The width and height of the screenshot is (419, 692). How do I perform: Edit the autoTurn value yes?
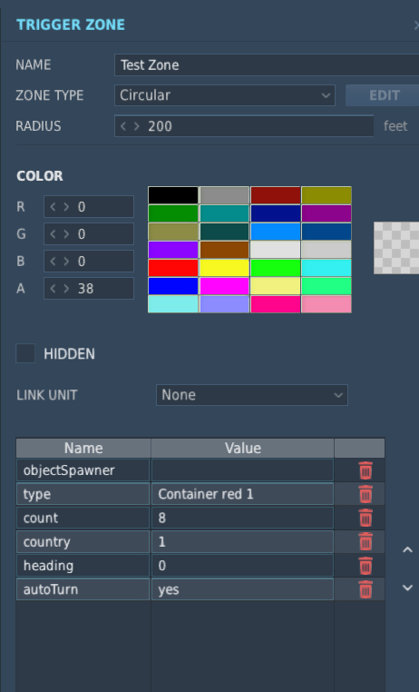[242, 589]
